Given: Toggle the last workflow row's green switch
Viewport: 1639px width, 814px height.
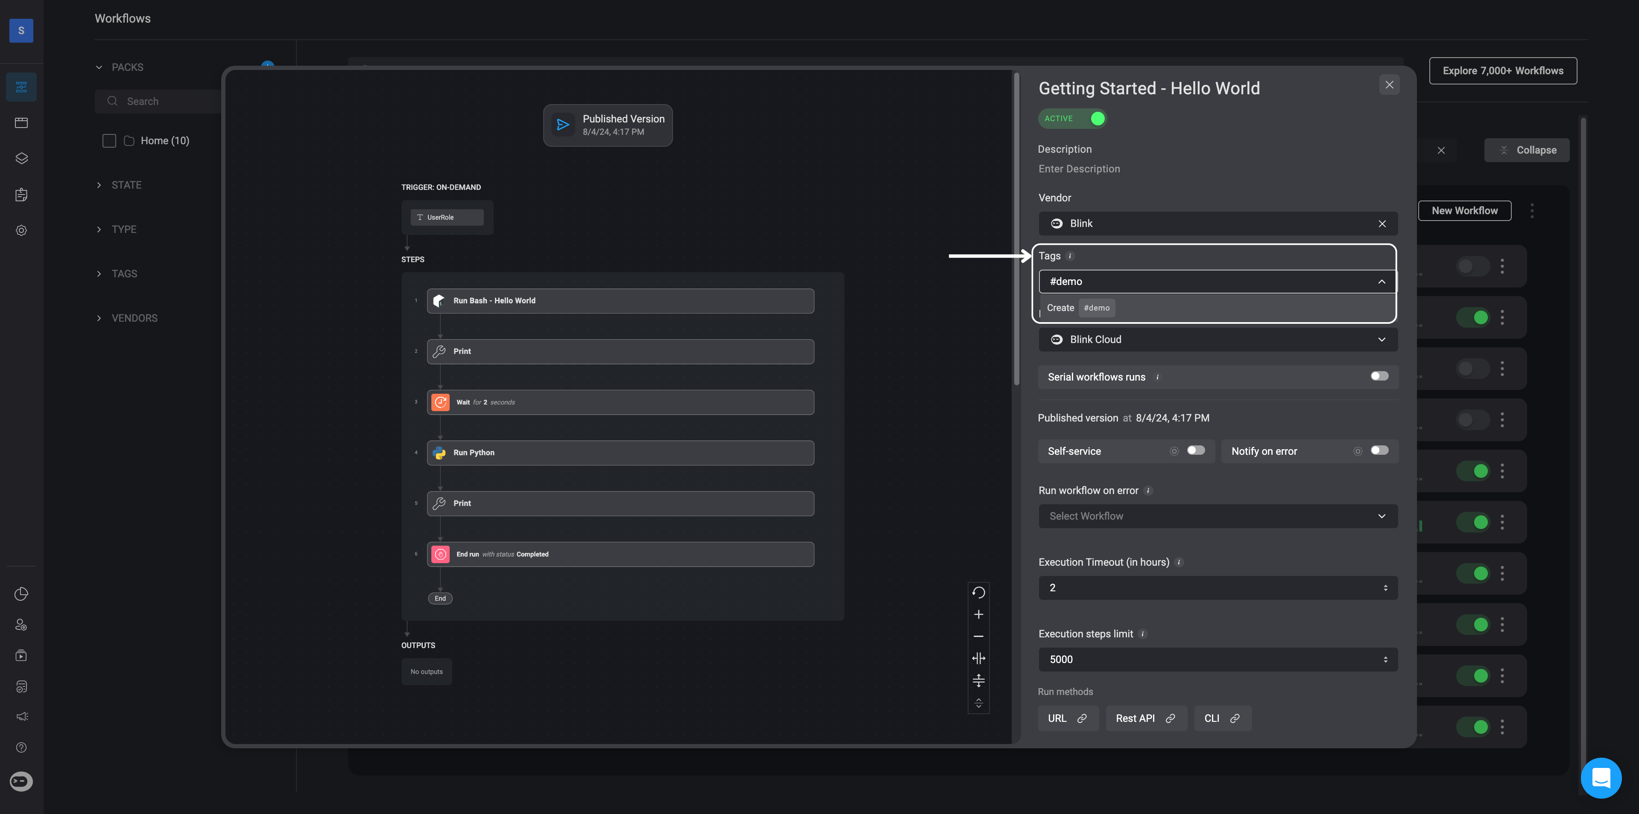Looking at the screenshot, I should [x=1472, y=727].
